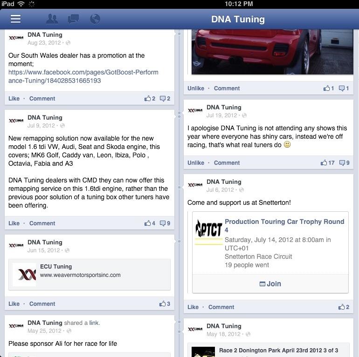Open the Production Touring Car Trophy Round 4 title
Viewport: 359px width, 357px height.
(x=284, y=226)
